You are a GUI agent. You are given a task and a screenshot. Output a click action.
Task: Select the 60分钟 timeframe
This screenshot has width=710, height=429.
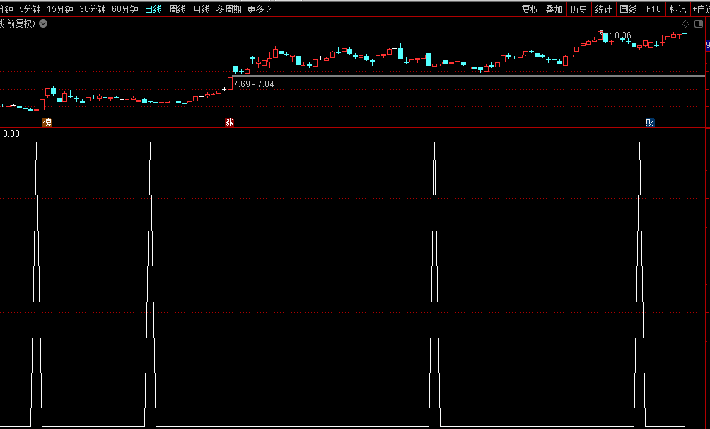125,9
